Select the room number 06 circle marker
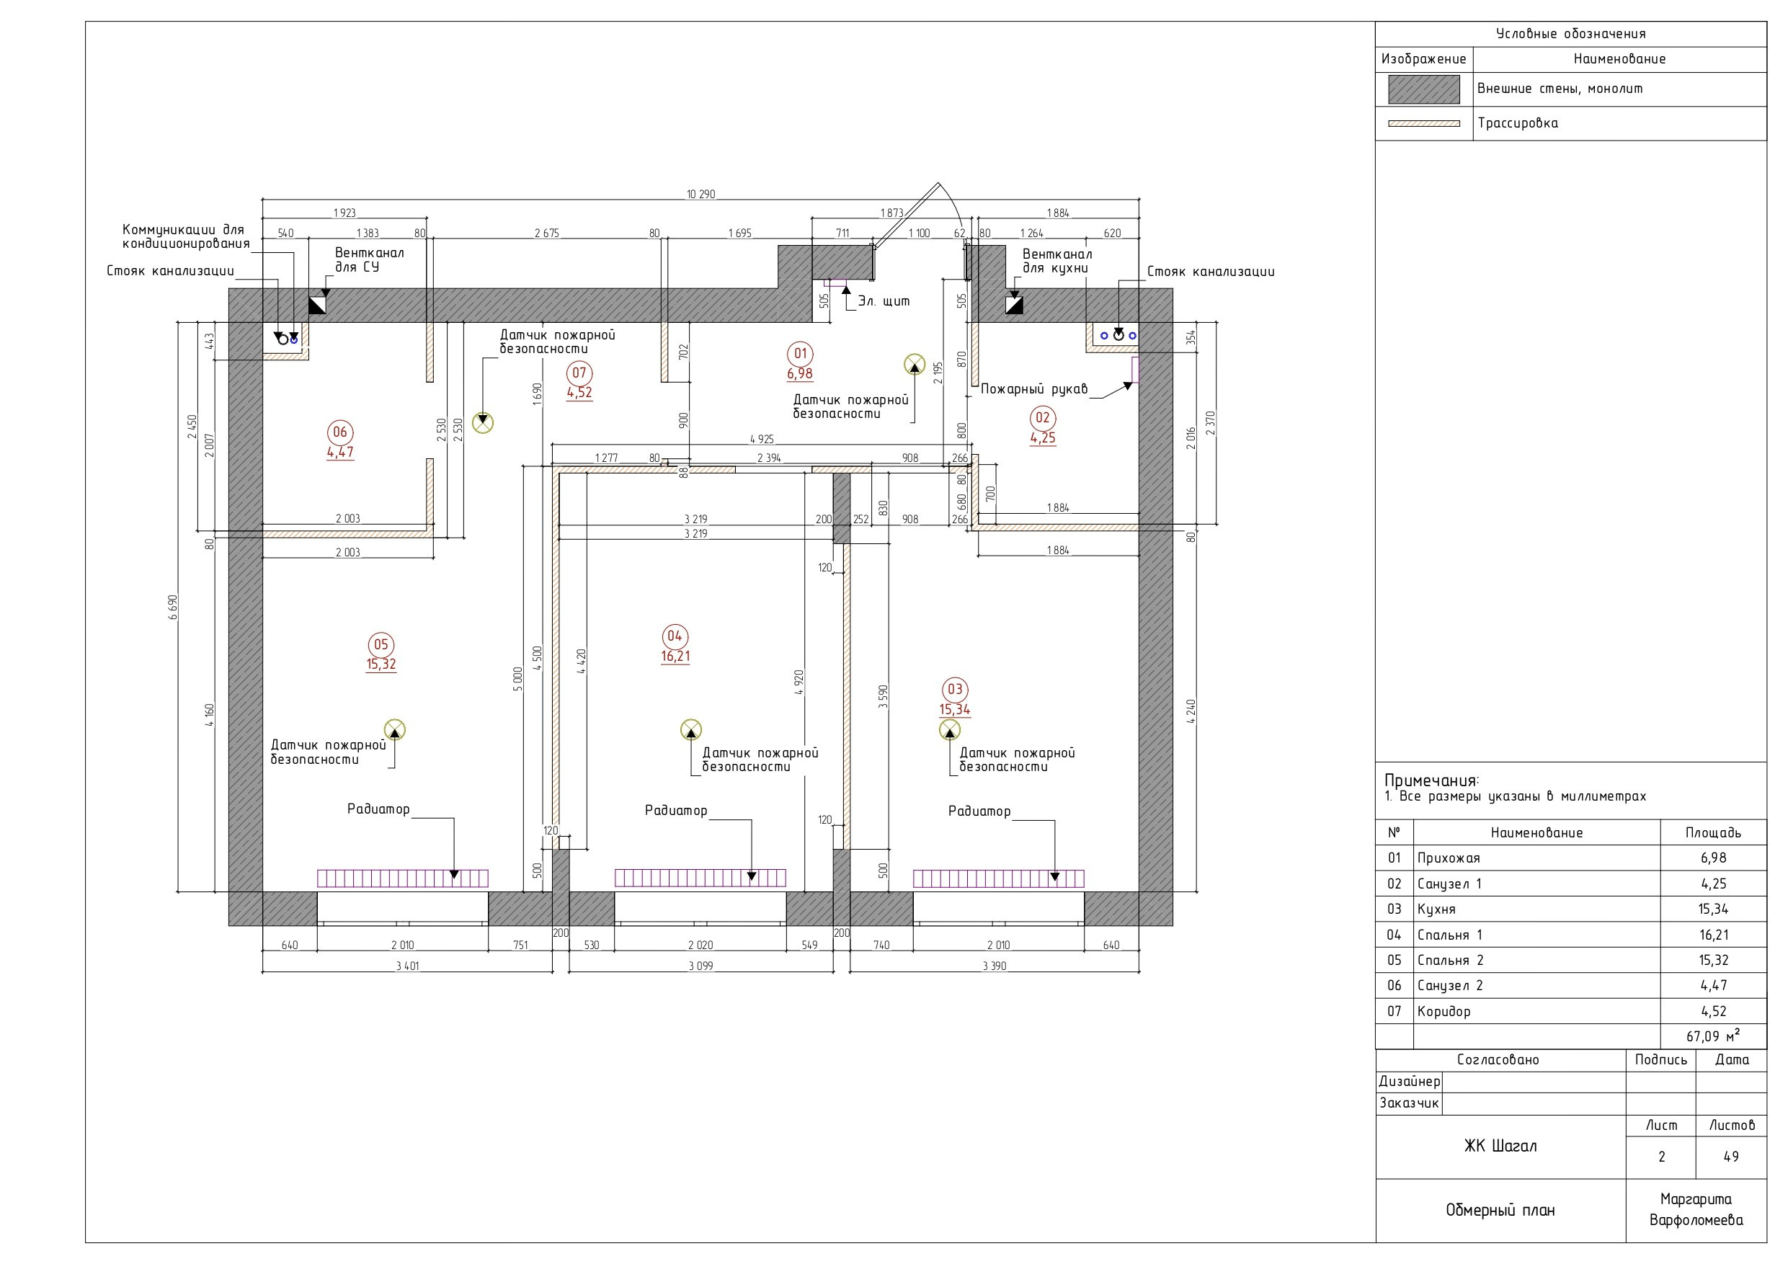Screen dimensions: 1788x1264 coord(340,432)
